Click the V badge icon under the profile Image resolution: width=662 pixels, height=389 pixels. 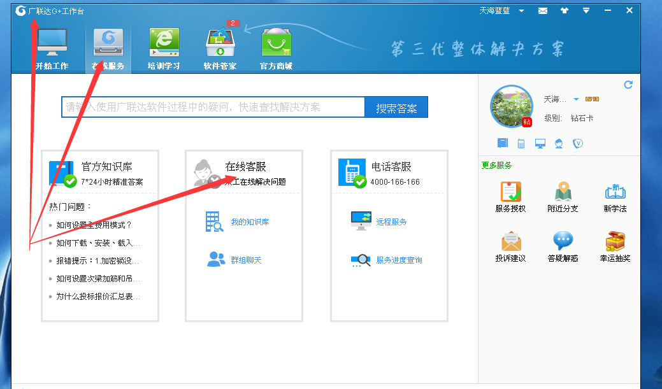pos(578,143)
